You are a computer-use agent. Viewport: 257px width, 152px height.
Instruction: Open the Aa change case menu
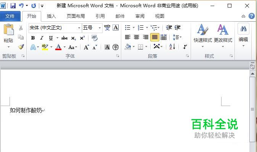pyautogui.click(x=72, y=47)
